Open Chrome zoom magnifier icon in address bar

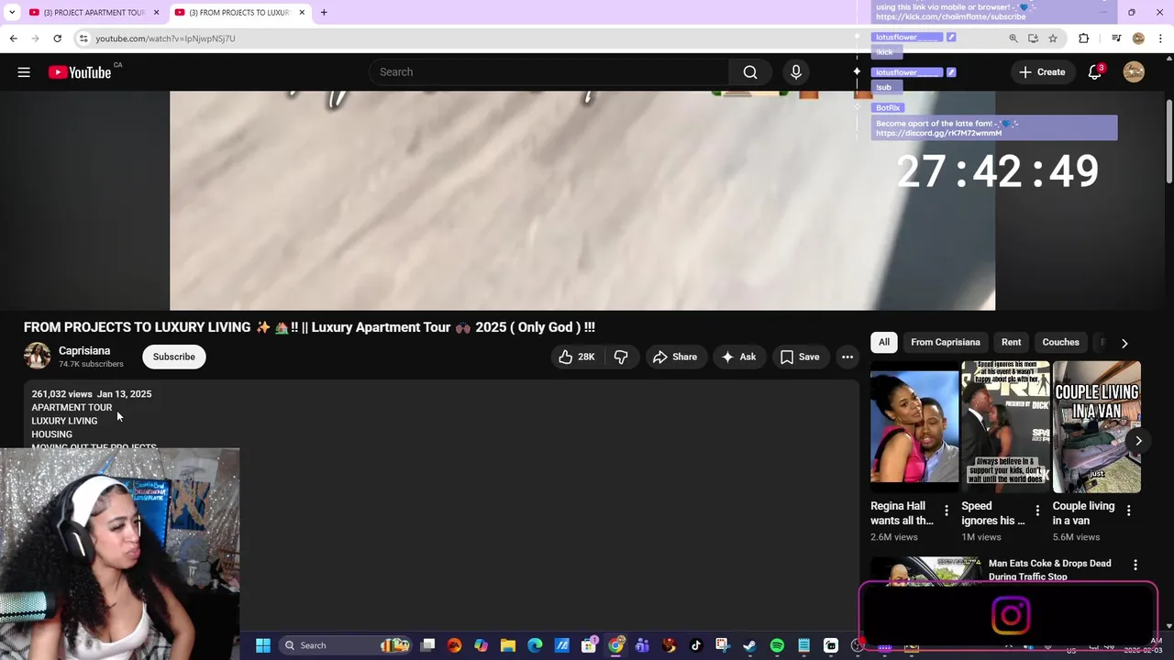click(x=1013, y=38)
